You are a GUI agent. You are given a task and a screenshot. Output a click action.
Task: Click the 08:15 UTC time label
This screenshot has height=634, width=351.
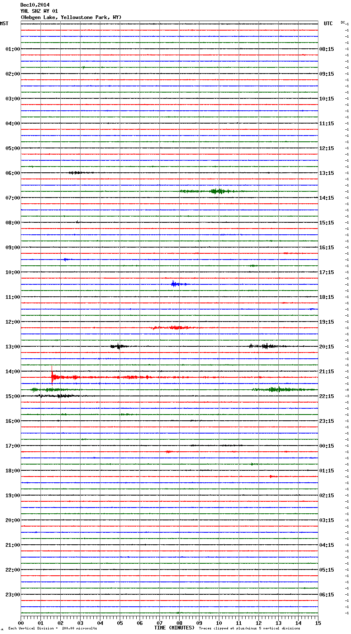pos(327,49)
